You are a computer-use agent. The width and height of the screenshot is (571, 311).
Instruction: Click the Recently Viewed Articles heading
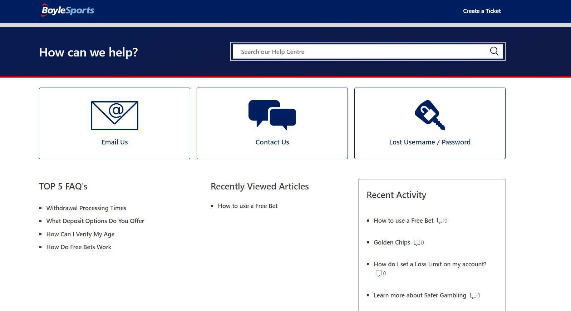point(260,187)
